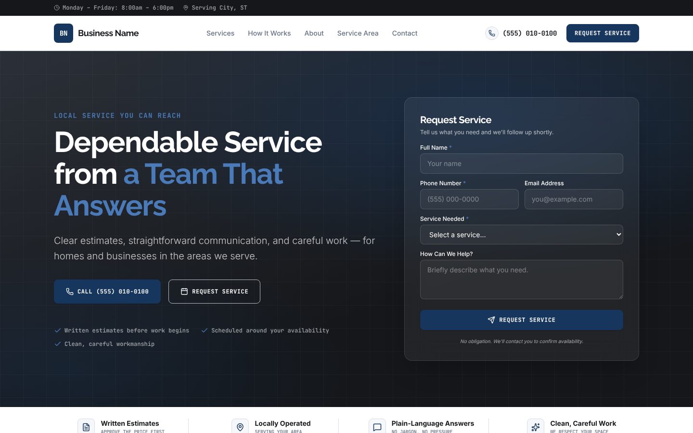Click the Serving City, ST text
This screenshot has height=433, width=693.
click(x=219, y=8)
